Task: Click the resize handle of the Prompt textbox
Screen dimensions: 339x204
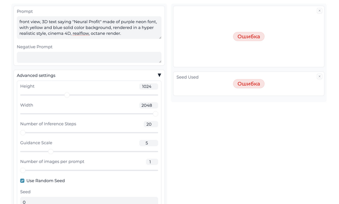Action: [160, 37]
